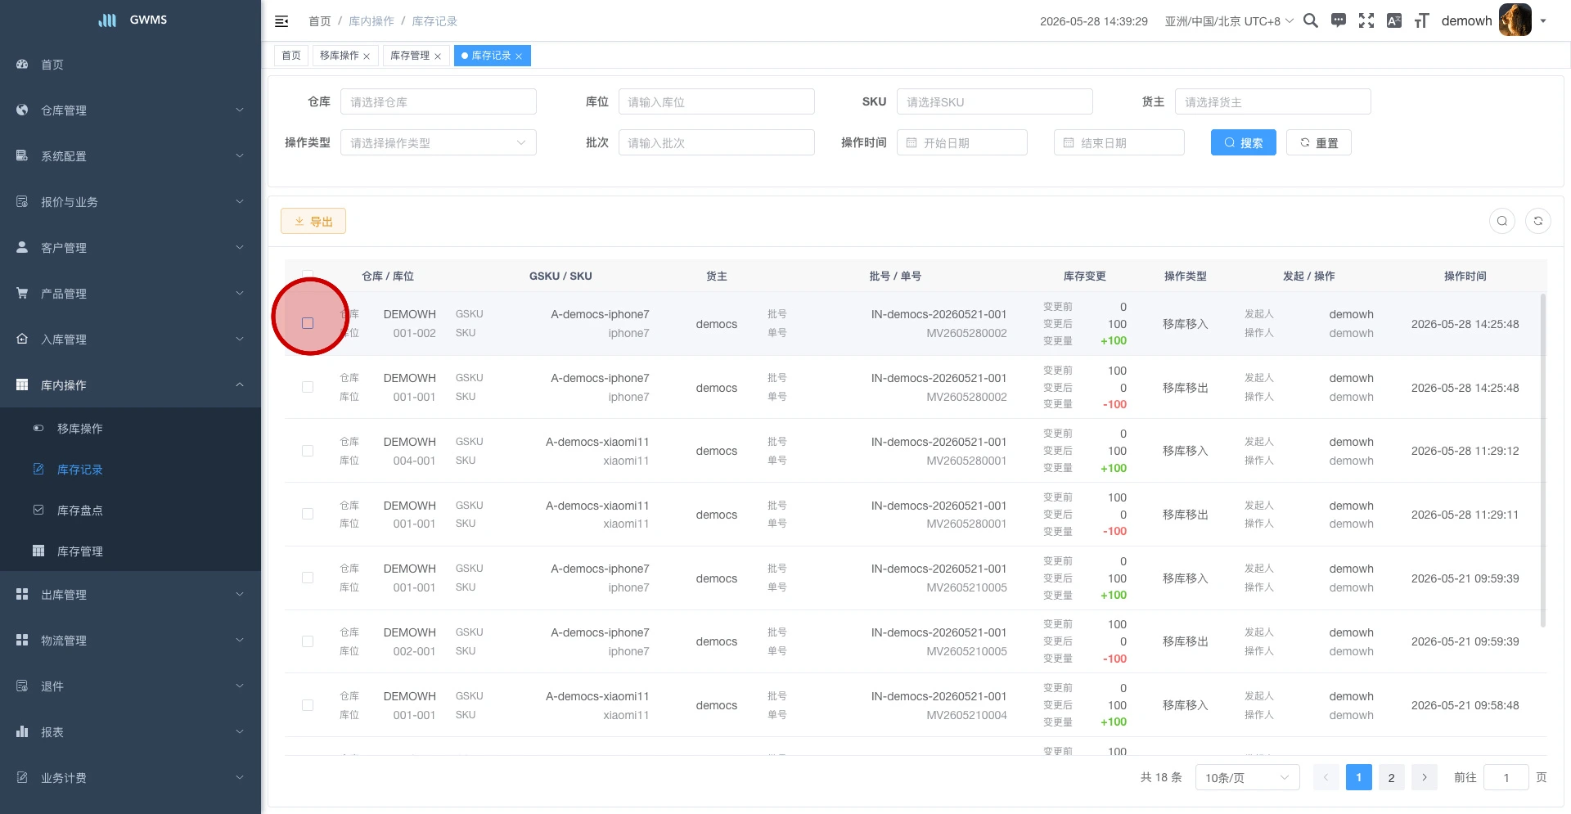
Task: Open the user menu caret beside avatar
Action: click(x=1543, y=21)
